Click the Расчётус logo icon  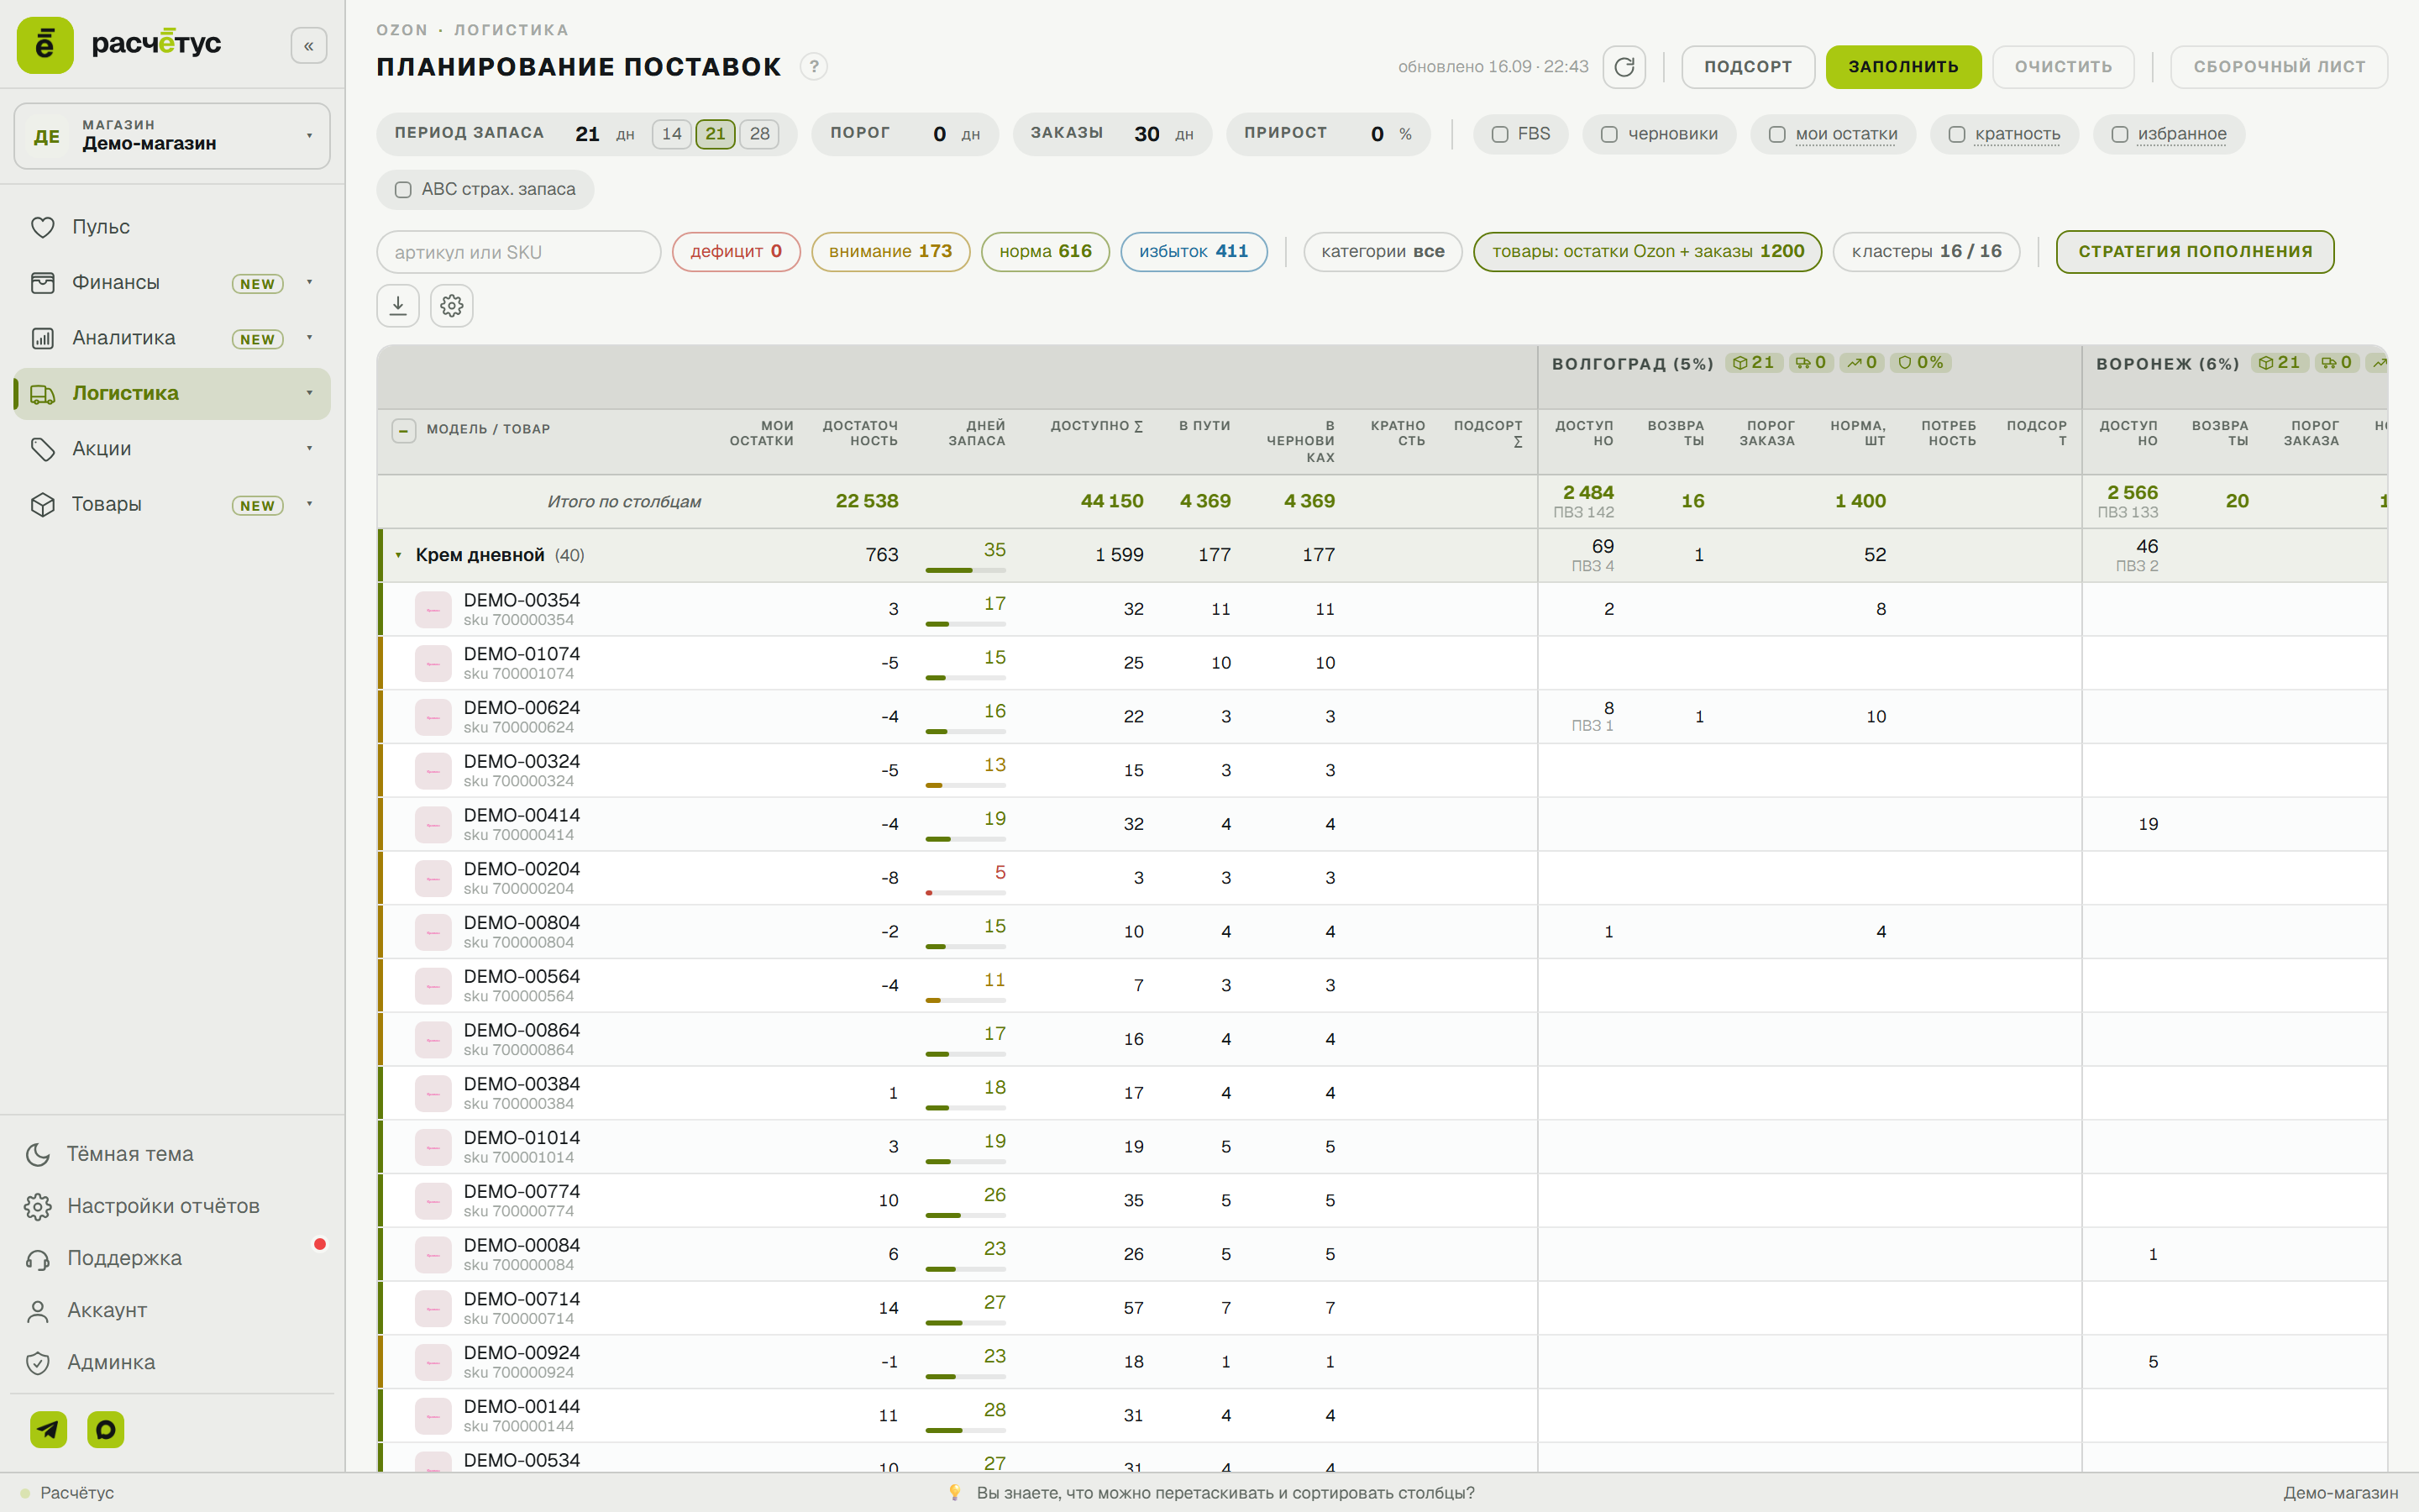(45, 45)
